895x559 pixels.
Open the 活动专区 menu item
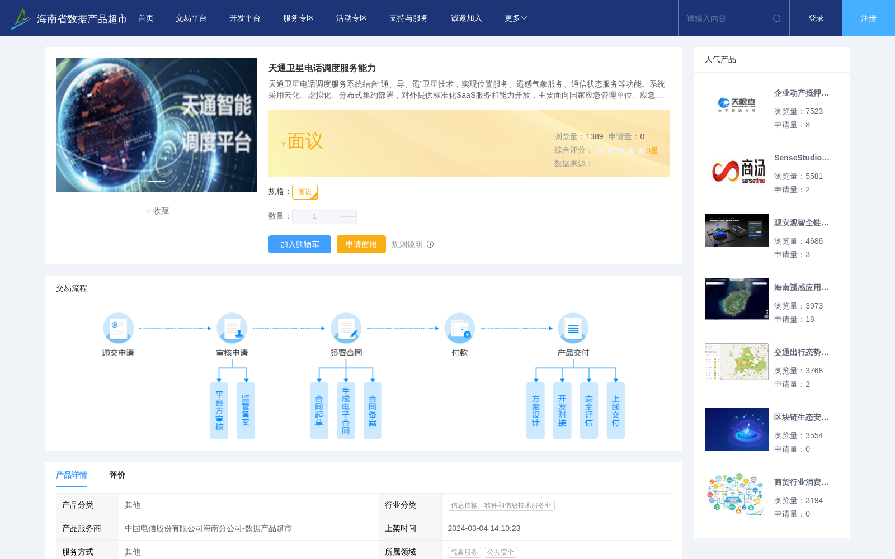click(352, 18)
